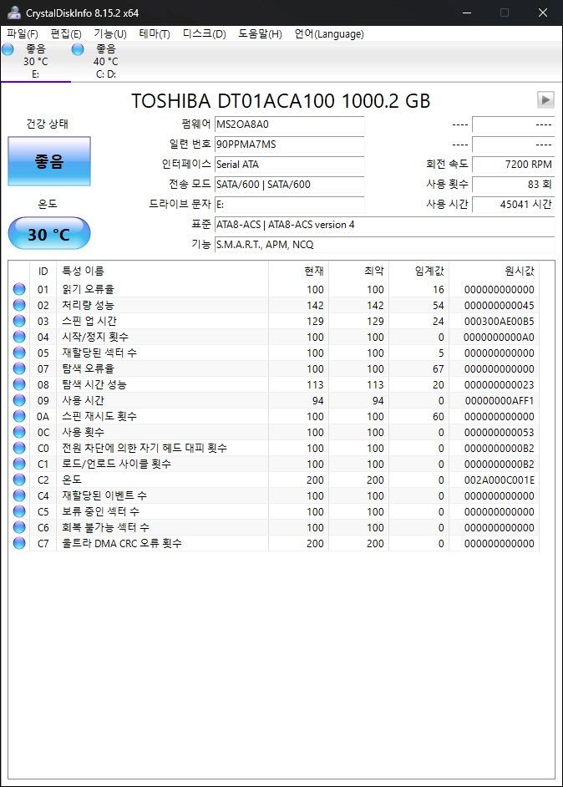Select the E: disk tab at 30 °C
Screen dimensions: 563x787
(36, 61)
